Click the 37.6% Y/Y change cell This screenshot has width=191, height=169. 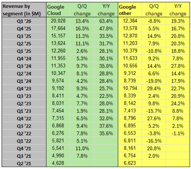pos(106,126)
